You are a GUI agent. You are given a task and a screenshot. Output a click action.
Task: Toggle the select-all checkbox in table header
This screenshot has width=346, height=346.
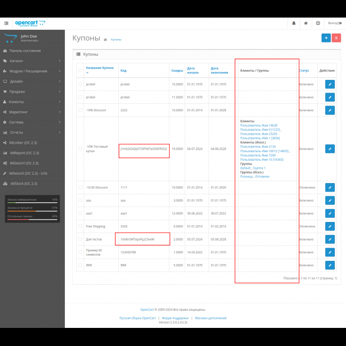tap(80, 70)
